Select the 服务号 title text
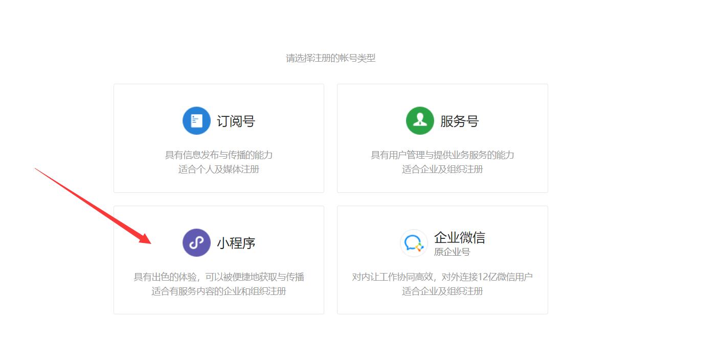 pyautogui.click(x=459, y=121)
